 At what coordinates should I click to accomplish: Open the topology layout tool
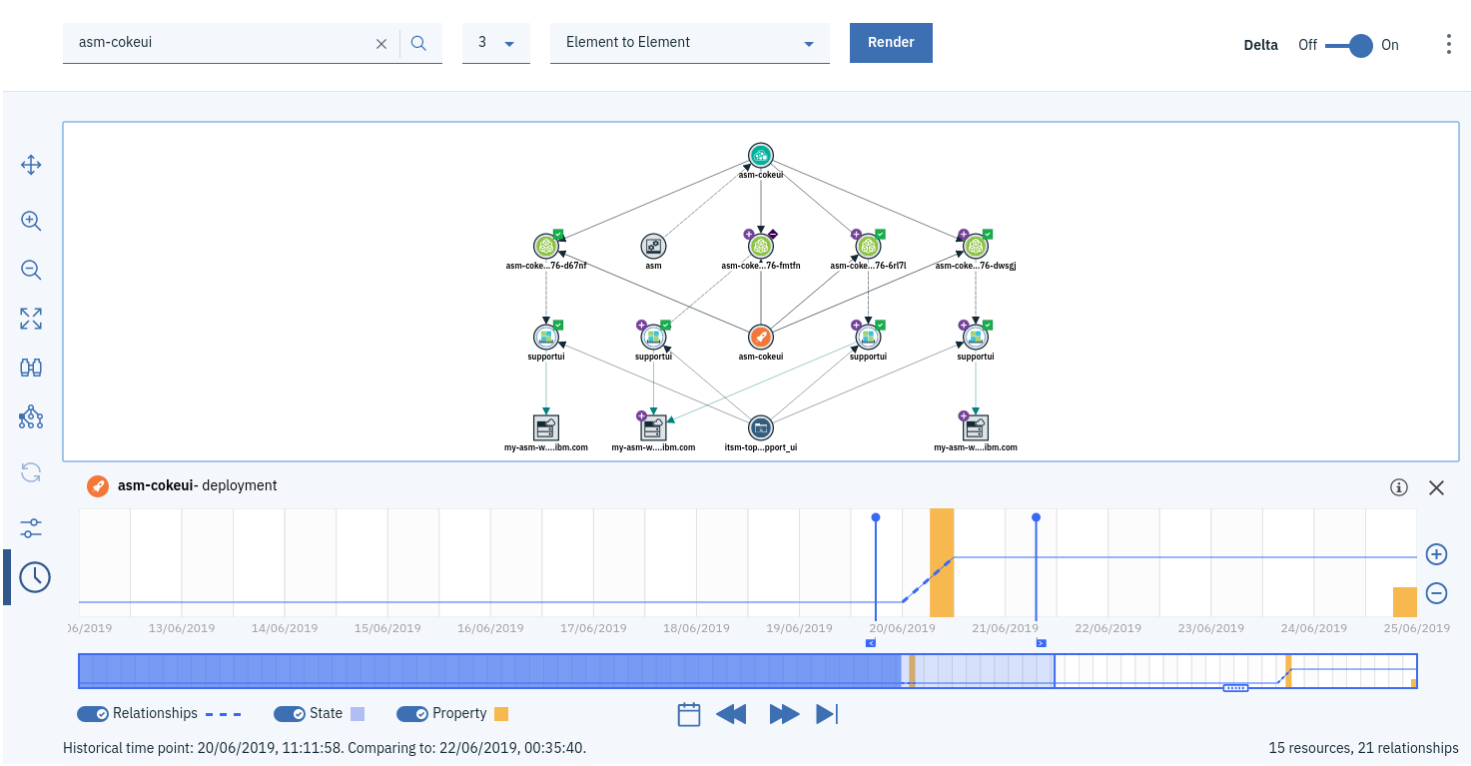coord(31,416)
